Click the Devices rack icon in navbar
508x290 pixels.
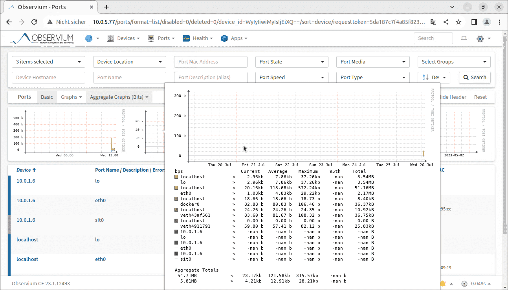click(x=110, y=38)
